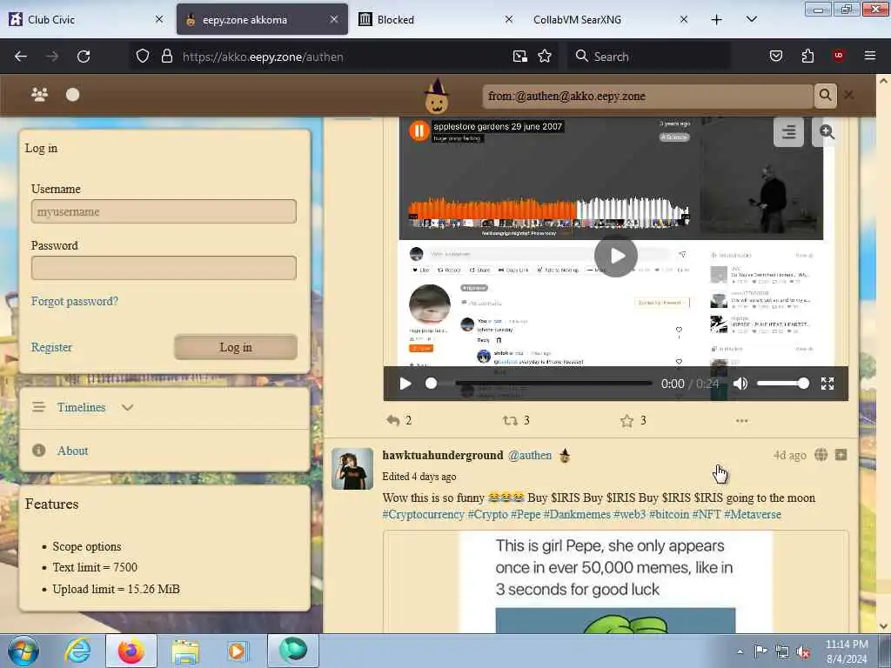Favorite the video post with the star
Image resolution: width=891 pixels, height=668 pixels.
626,420
